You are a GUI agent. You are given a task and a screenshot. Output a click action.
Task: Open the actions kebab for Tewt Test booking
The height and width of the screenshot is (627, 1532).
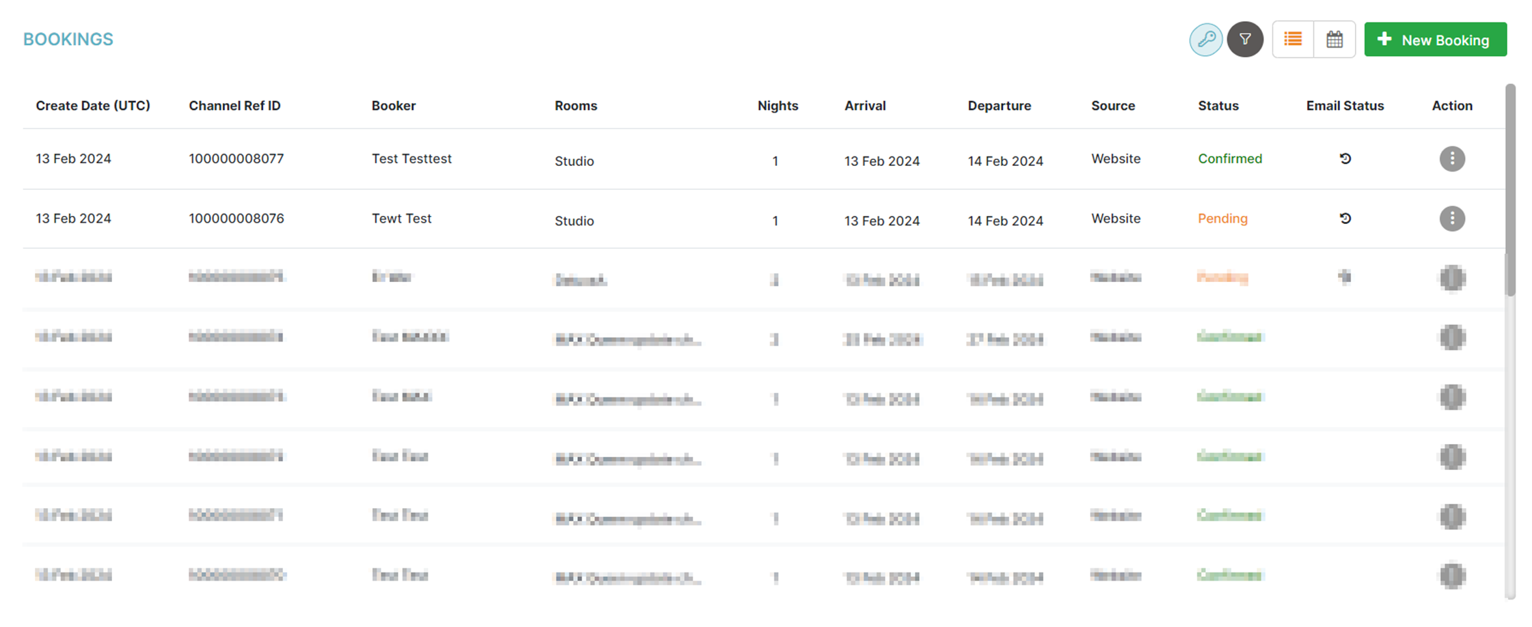(x=1453, y=219)
